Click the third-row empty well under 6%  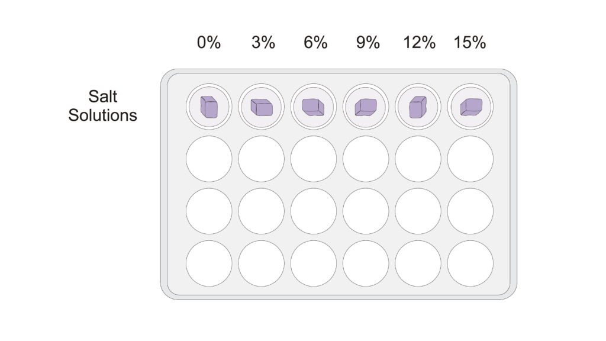tap(314, 211)
